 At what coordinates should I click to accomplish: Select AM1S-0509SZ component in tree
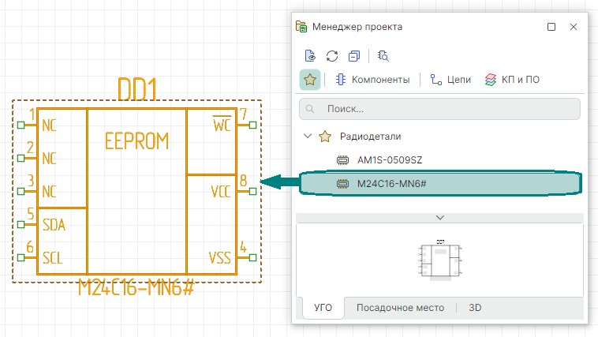click(x=389, y=160)
